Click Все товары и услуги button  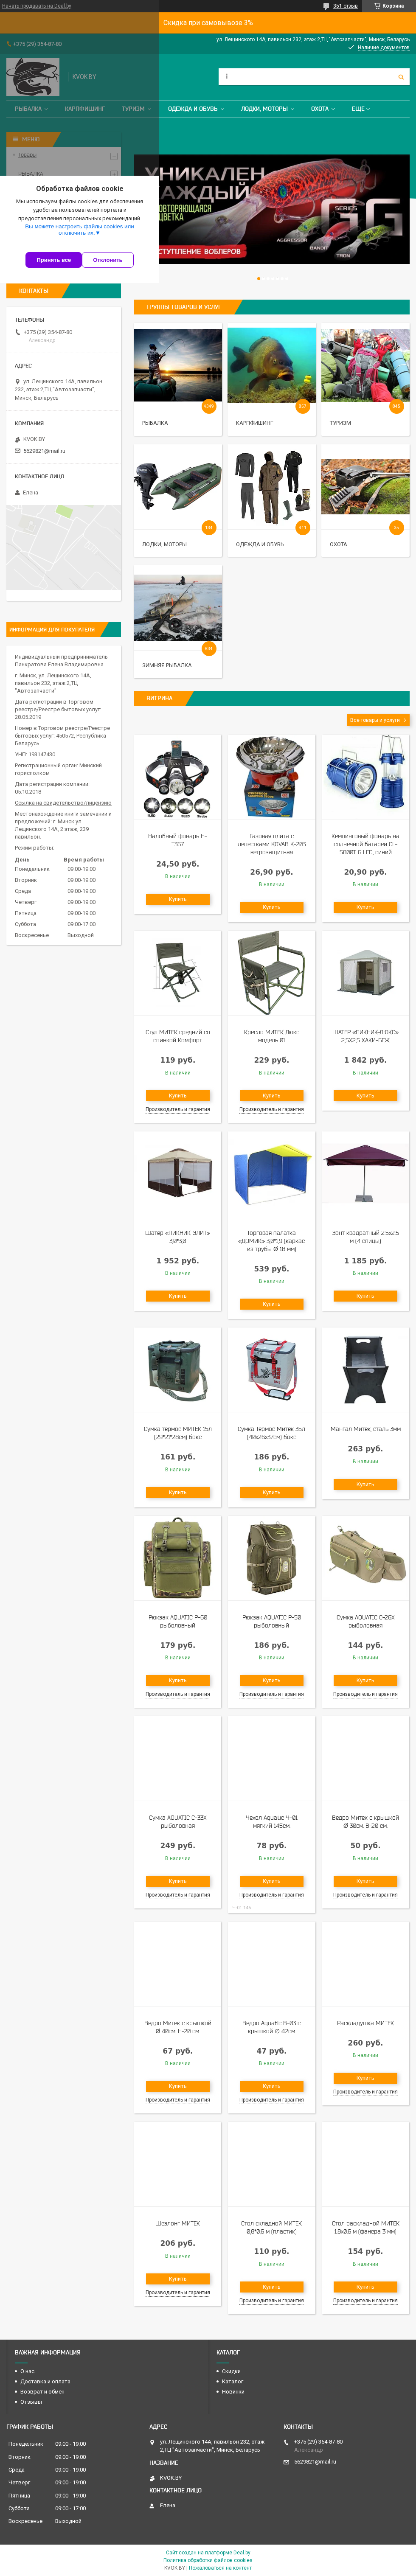(378, 720)
